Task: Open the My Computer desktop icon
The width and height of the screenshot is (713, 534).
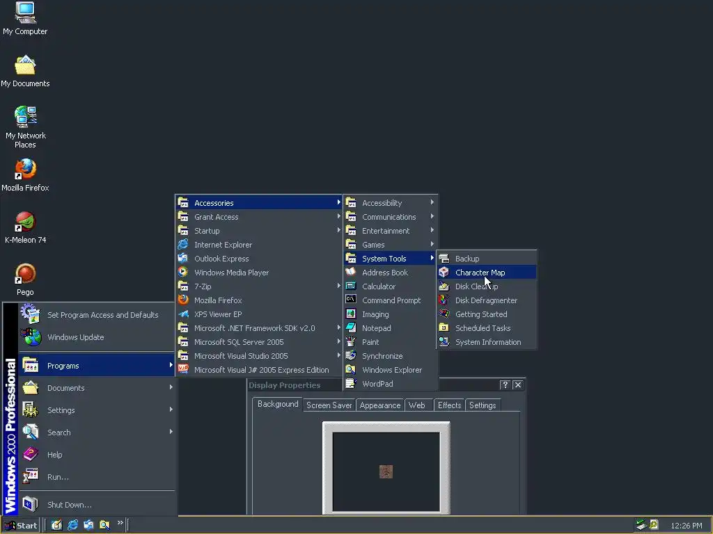Action: 25,19
